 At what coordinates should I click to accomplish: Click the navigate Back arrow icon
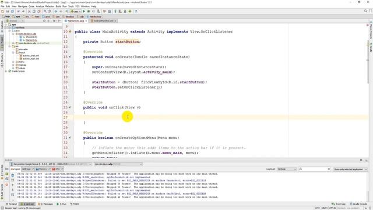[x=56, y=11]
